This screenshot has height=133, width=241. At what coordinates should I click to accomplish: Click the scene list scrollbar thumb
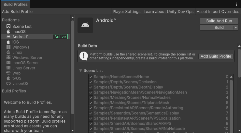(231, 106)
